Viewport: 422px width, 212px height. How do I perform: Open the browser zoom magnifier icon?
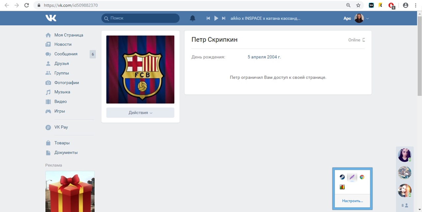click(348, 5)
